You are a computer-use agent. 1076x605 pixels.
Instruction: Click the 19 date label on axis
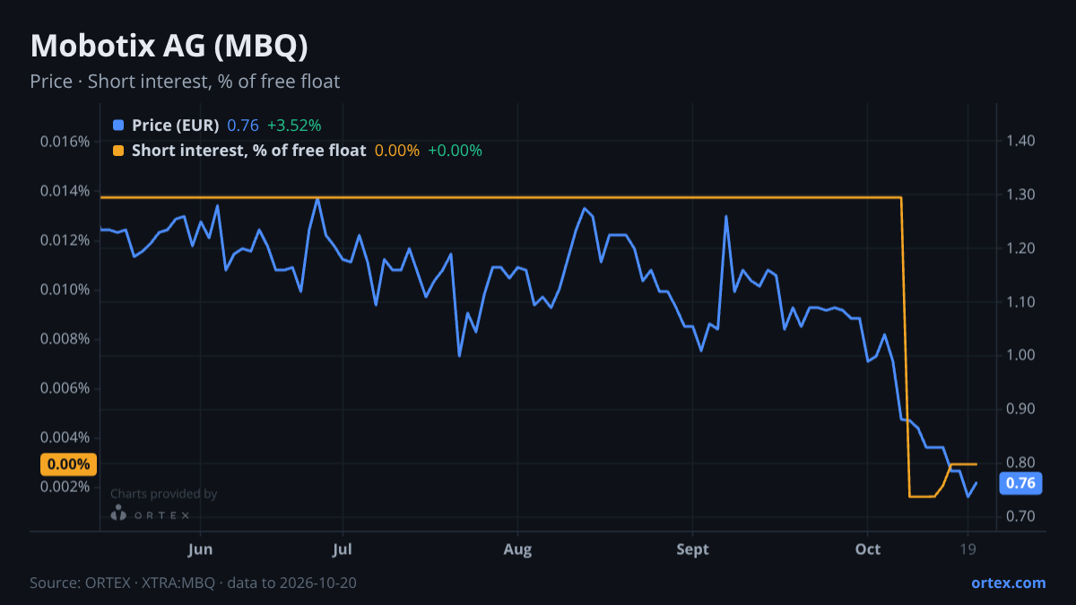[x=968, y=549]
